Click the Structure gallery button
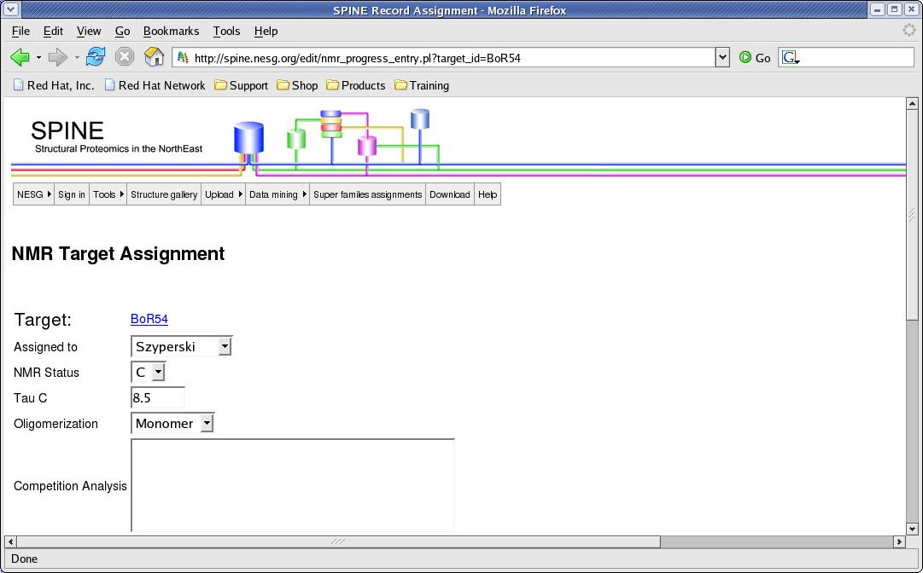This screenshot has height=573, width=923. 164,194
